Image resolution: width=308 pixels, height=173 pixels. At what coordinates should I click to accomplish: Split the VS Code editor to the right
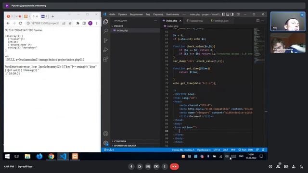tap(258, 21)
